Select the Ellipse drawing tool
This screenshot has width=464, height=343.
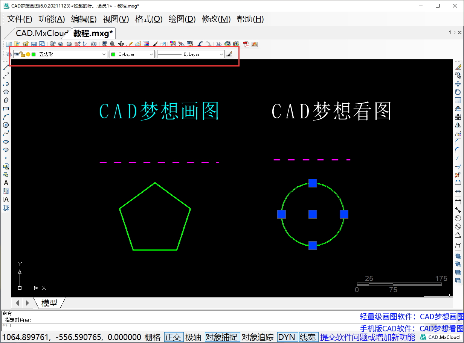pos(6,142)
